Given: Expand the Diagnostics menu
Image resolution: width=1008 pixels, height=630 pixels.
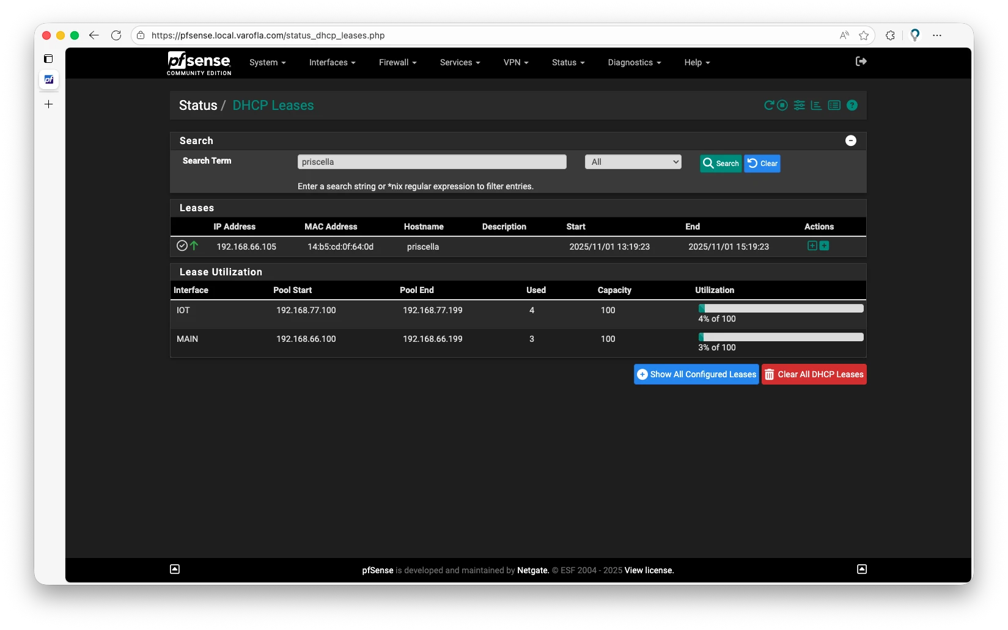Looking at the screenshot, I should (634, 62).
